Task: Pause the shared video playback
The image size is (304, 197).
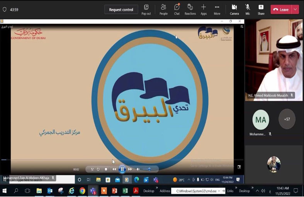Action: point(122,169)
